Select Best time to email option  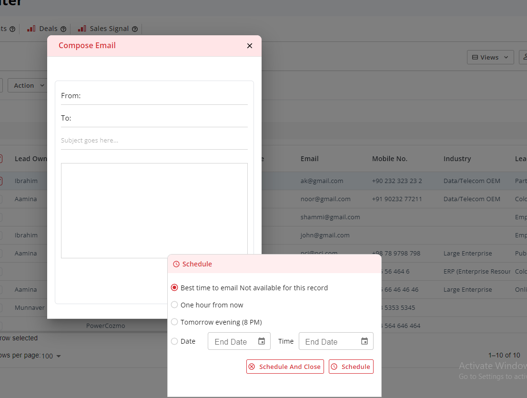174,288
